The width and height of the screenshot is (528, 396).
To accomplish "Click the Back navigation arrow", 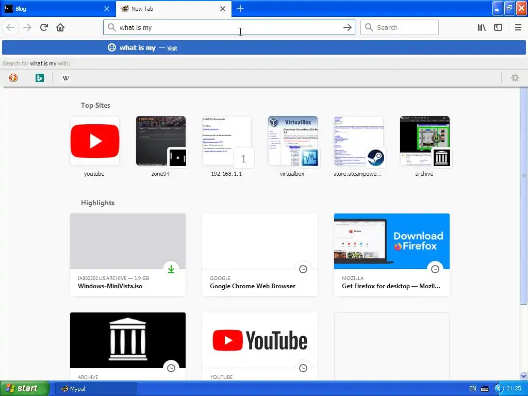I will [x=10, y=28].
